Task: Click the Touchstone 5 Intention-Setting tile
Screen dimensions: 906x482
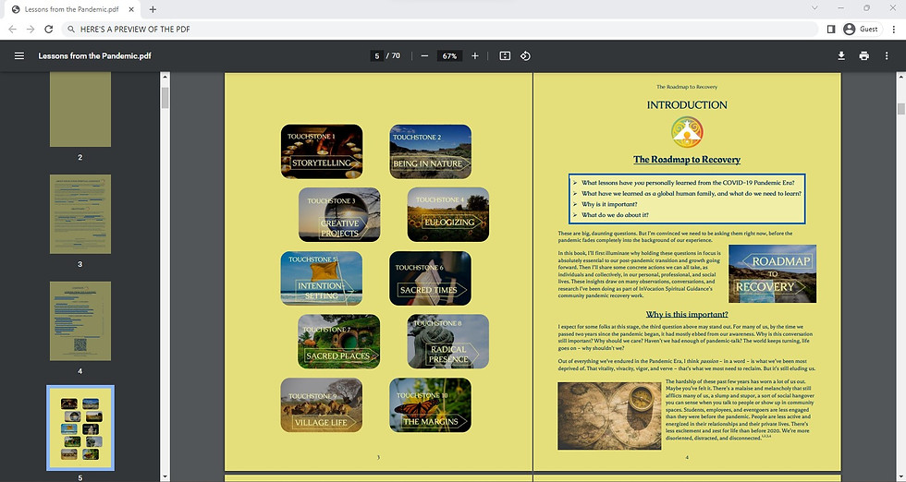Action: pyautogui.click(x=322, y=278)
